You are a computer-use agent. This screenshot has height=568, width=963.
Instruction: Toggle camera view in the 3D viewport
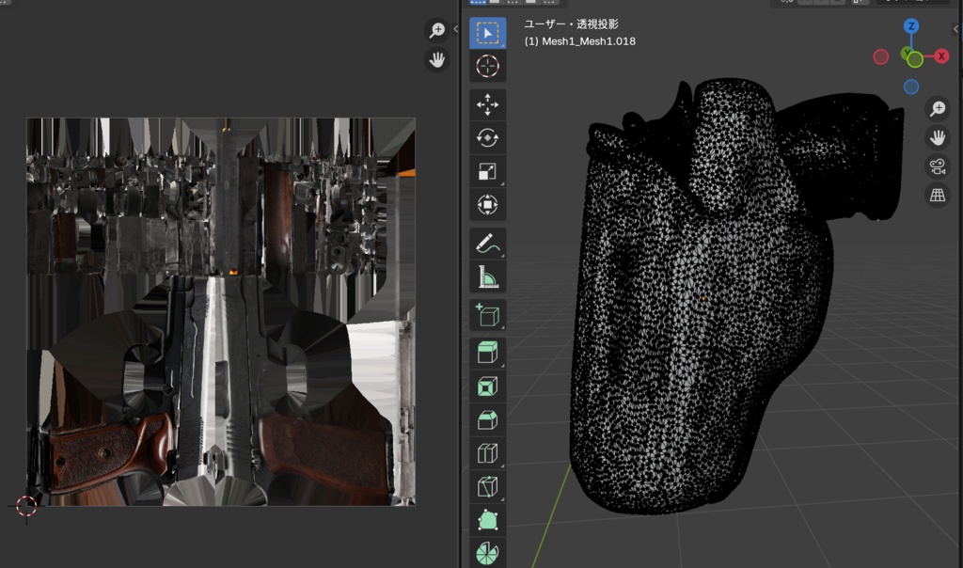pos(938,166)
